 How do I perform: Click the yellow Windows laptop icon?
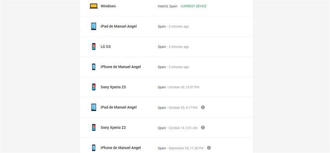click(94, 6)
